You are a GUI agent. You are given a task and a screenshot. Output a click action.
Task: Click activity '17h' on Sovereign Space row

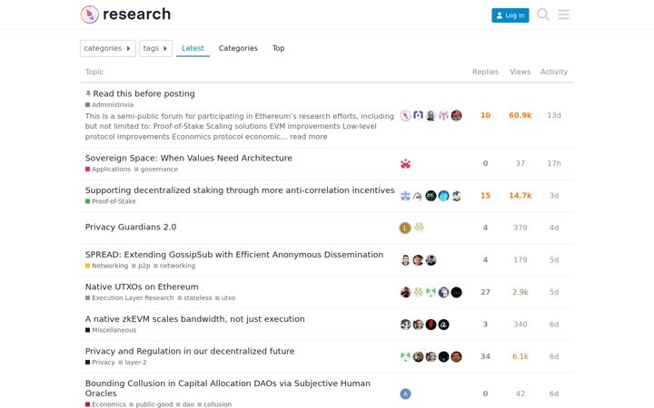tap(554, 163)
